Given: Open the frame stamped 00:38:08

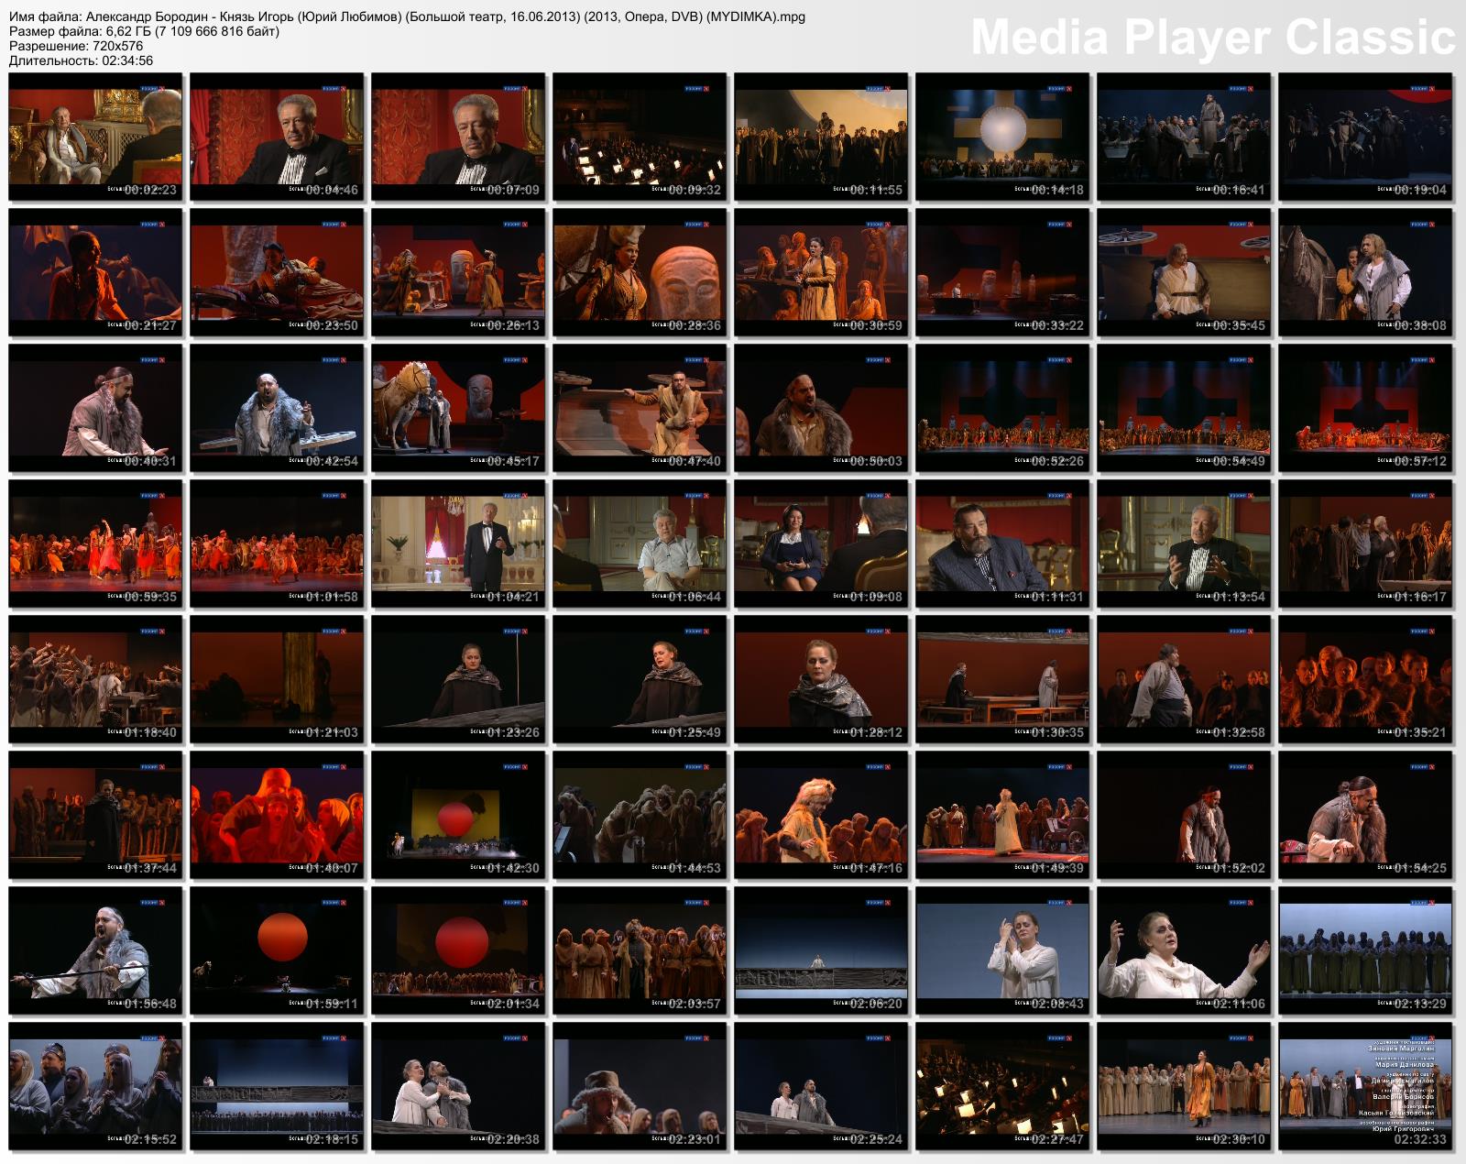Looking at the screenshot, I should pyautogui.click(x=1365, y=273).
